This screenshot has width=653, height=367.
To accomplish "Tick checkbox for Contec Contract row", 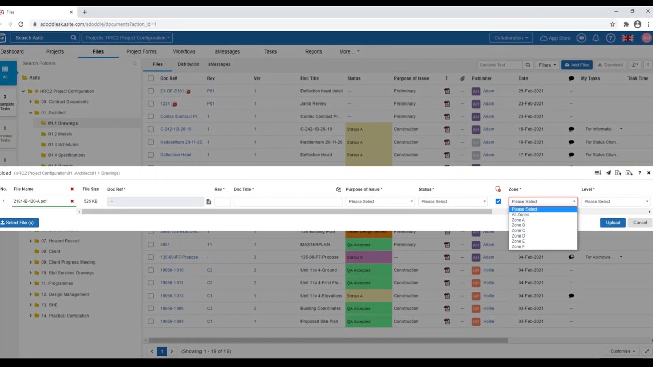I will [150, 117].
